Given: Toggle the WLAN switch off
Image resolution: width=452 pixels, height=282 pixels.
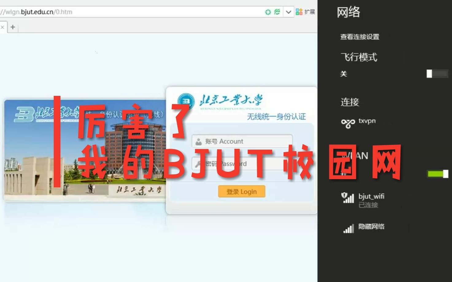Looking at the screenshot, I should [438, 174].
